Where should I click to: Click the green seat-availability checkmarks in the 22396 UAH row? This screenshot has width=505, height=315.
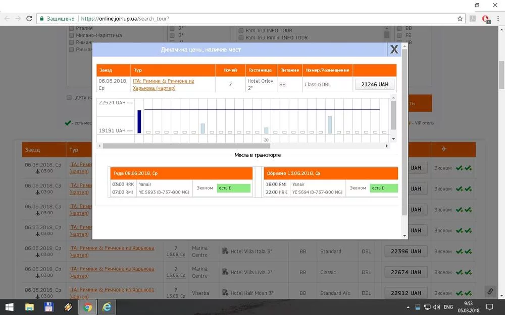(464, 251)
